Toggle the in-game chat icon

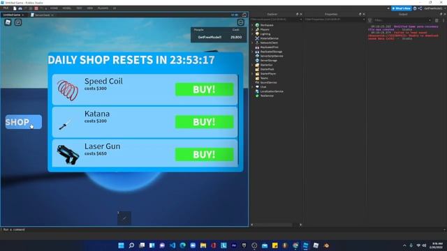(x=18, y=22)
